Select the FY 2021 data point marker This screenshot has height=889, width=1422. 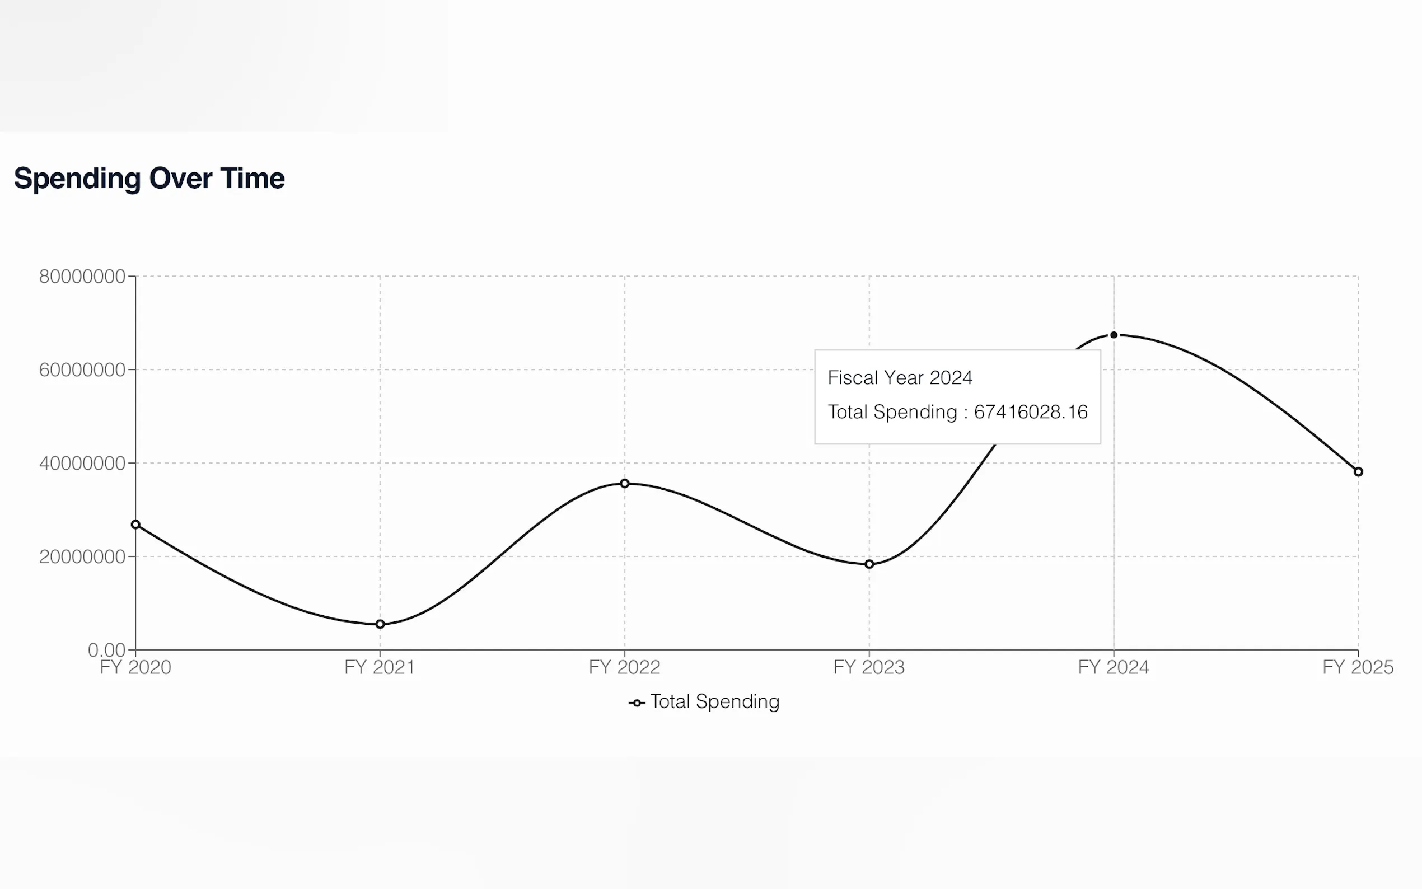click(380, 624)
